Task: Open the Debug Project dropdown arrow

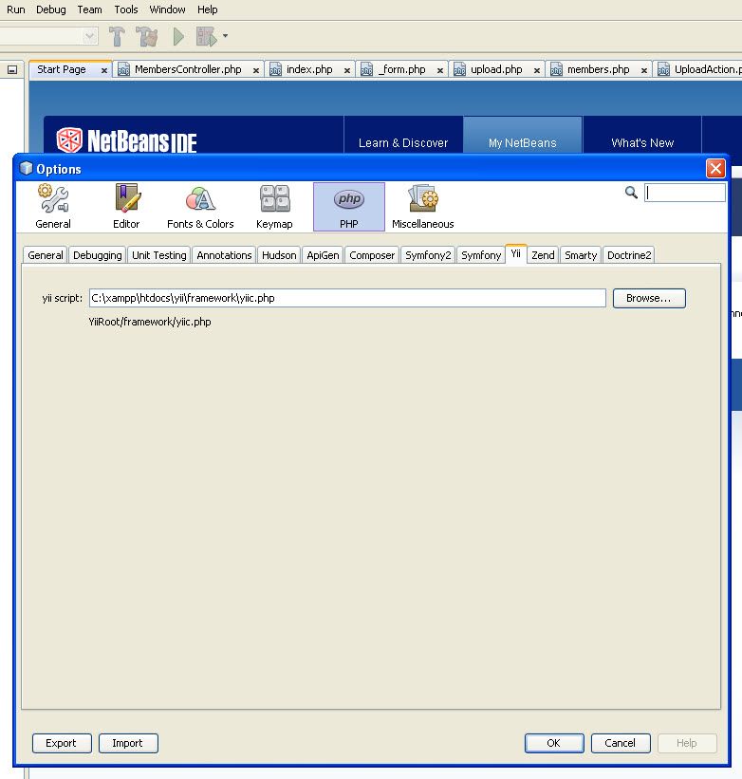Action: click(225, 36)
